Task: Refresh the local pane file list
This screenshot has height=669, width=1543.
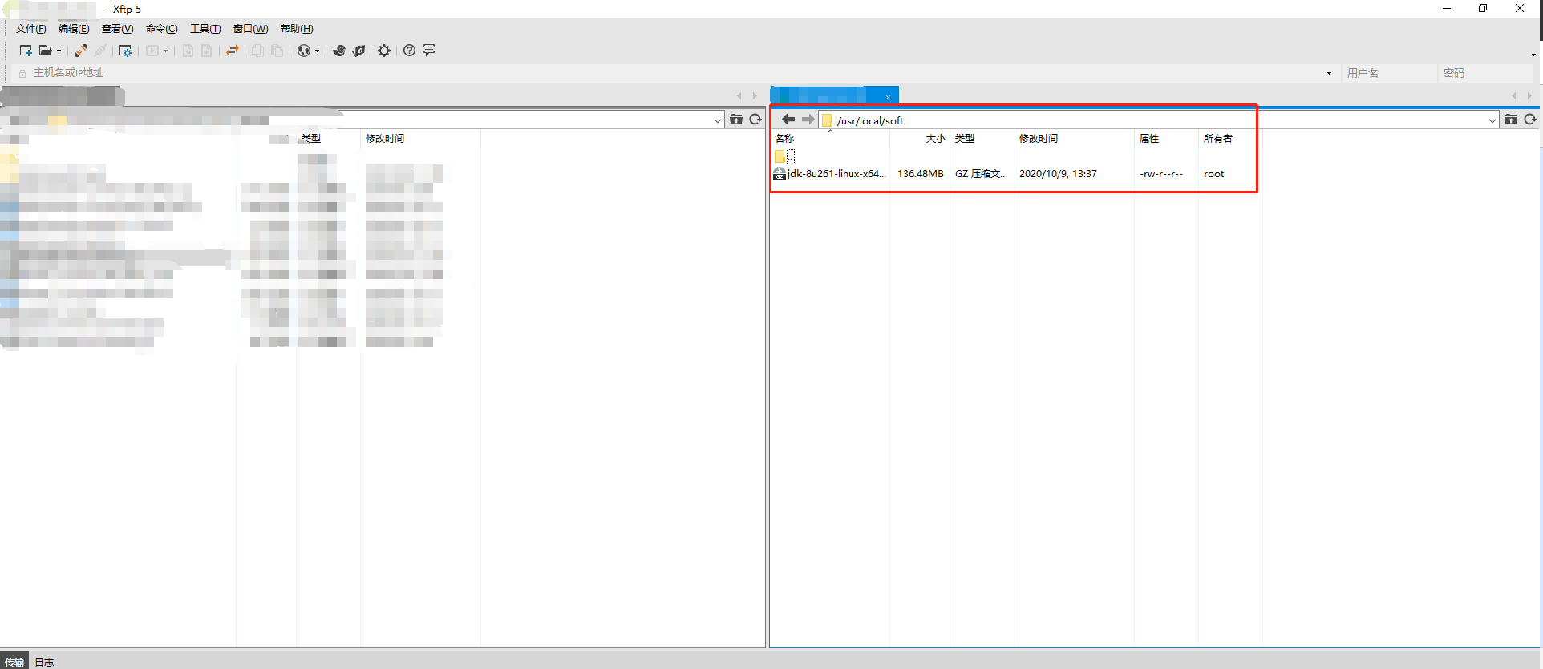Action: pyautogui.click(x=755, y=120)
